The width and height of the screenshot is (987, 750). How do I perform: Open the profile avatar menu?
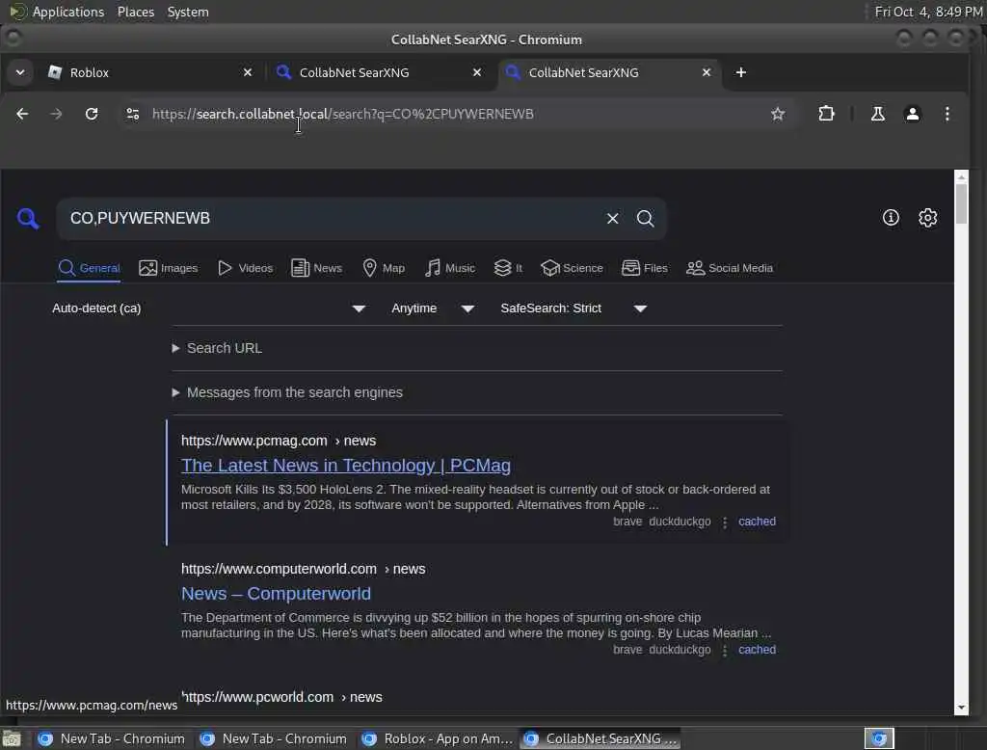(x=912, y=114)
